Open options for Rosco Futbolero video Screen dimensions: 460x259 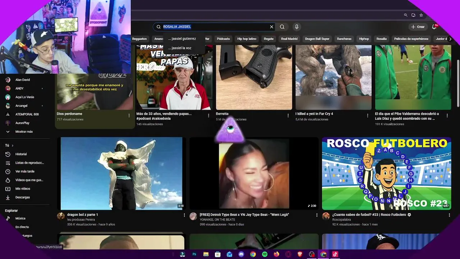(449, 215)
